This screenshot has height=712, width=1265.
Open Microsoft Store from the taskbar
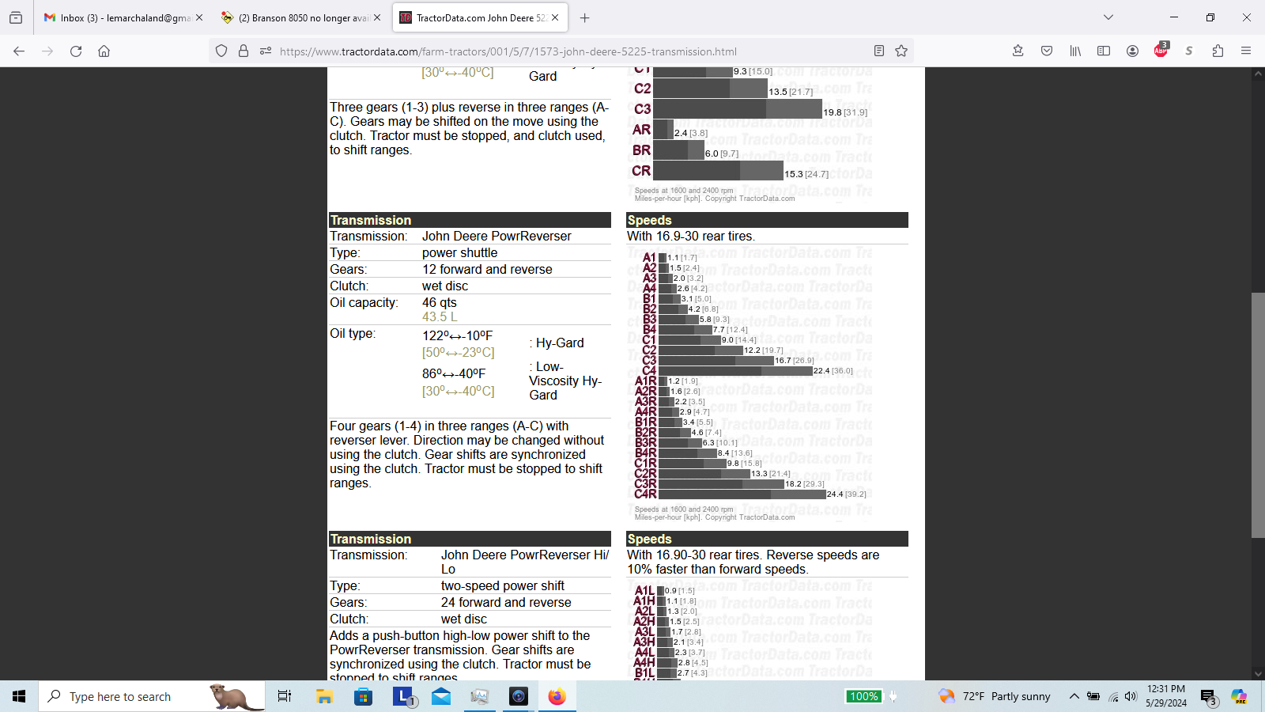(x=363, y=696)
